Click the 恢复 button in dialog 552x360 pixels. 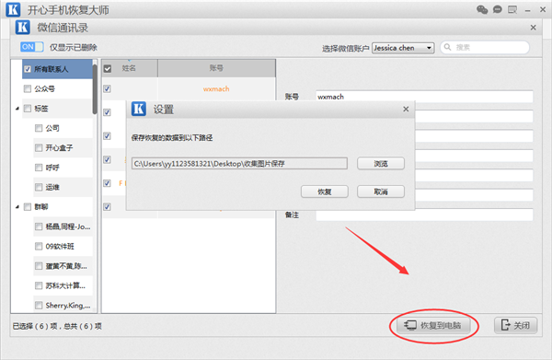click(325, 192)
